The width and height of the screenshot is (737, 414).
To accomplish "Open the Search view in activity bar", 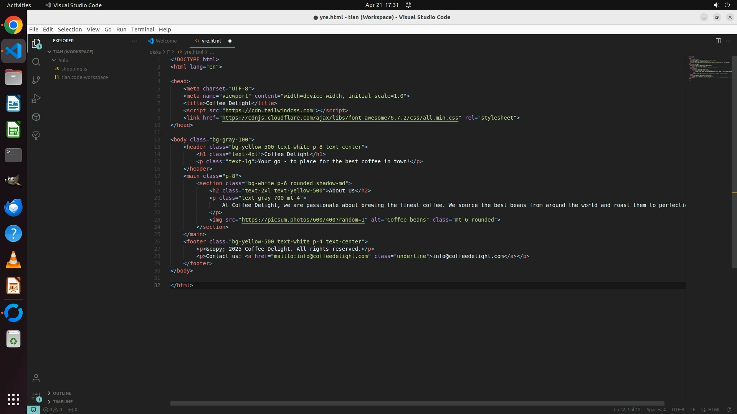I will (x=36, y=62).
